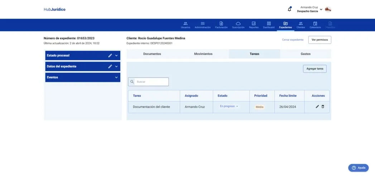Click the Armando Cruz assignee cell
Viewport: 375px width, 178px height.
pyautogui.click(x=195, y=107)
